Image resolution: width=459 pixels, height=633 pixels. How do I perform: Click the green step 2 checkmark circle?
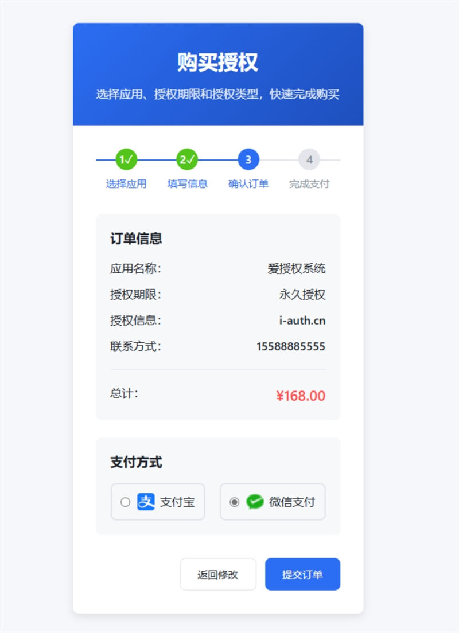click(x=187, y=159)
